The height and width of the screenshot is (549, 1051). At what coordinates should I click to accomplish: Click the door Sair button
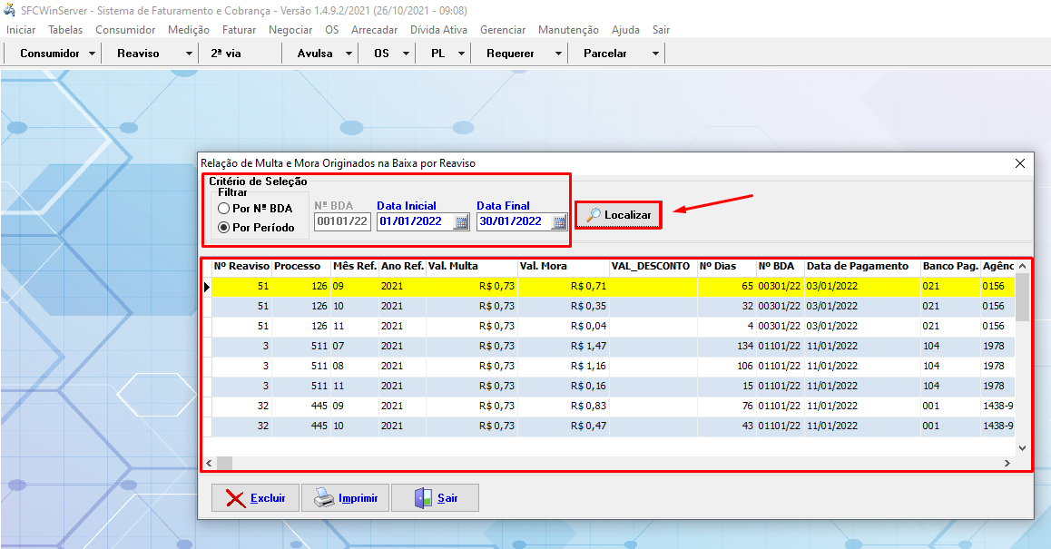[x=435, y=498]
